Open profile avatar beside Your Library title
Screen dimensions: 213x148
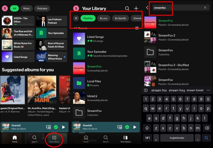point(76,9)
